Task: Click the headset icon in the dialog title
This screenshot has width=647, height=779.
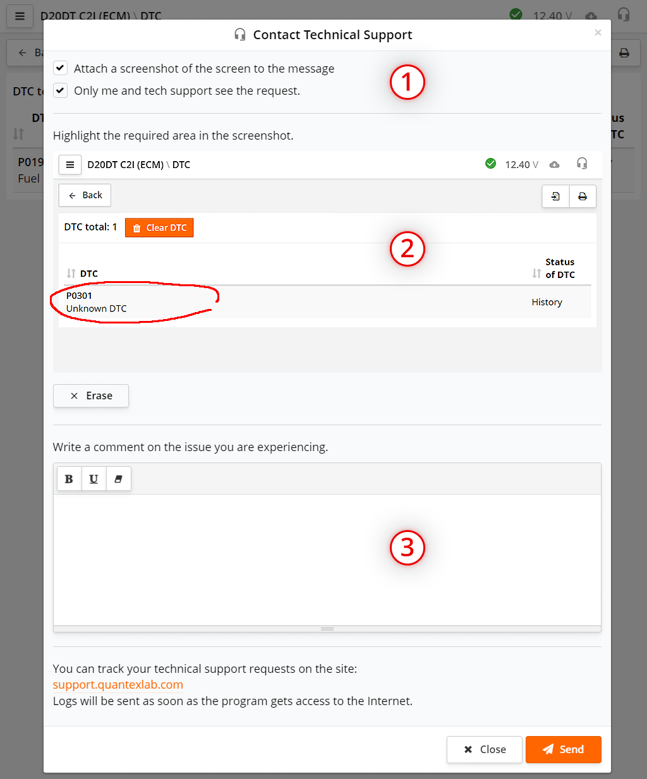Action: (240, 35)
